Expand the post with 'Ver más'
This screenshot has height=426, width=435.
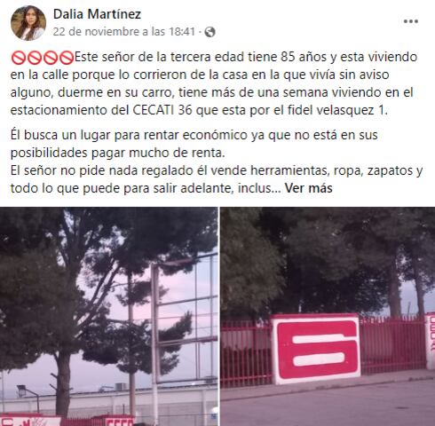click(309, 188)
